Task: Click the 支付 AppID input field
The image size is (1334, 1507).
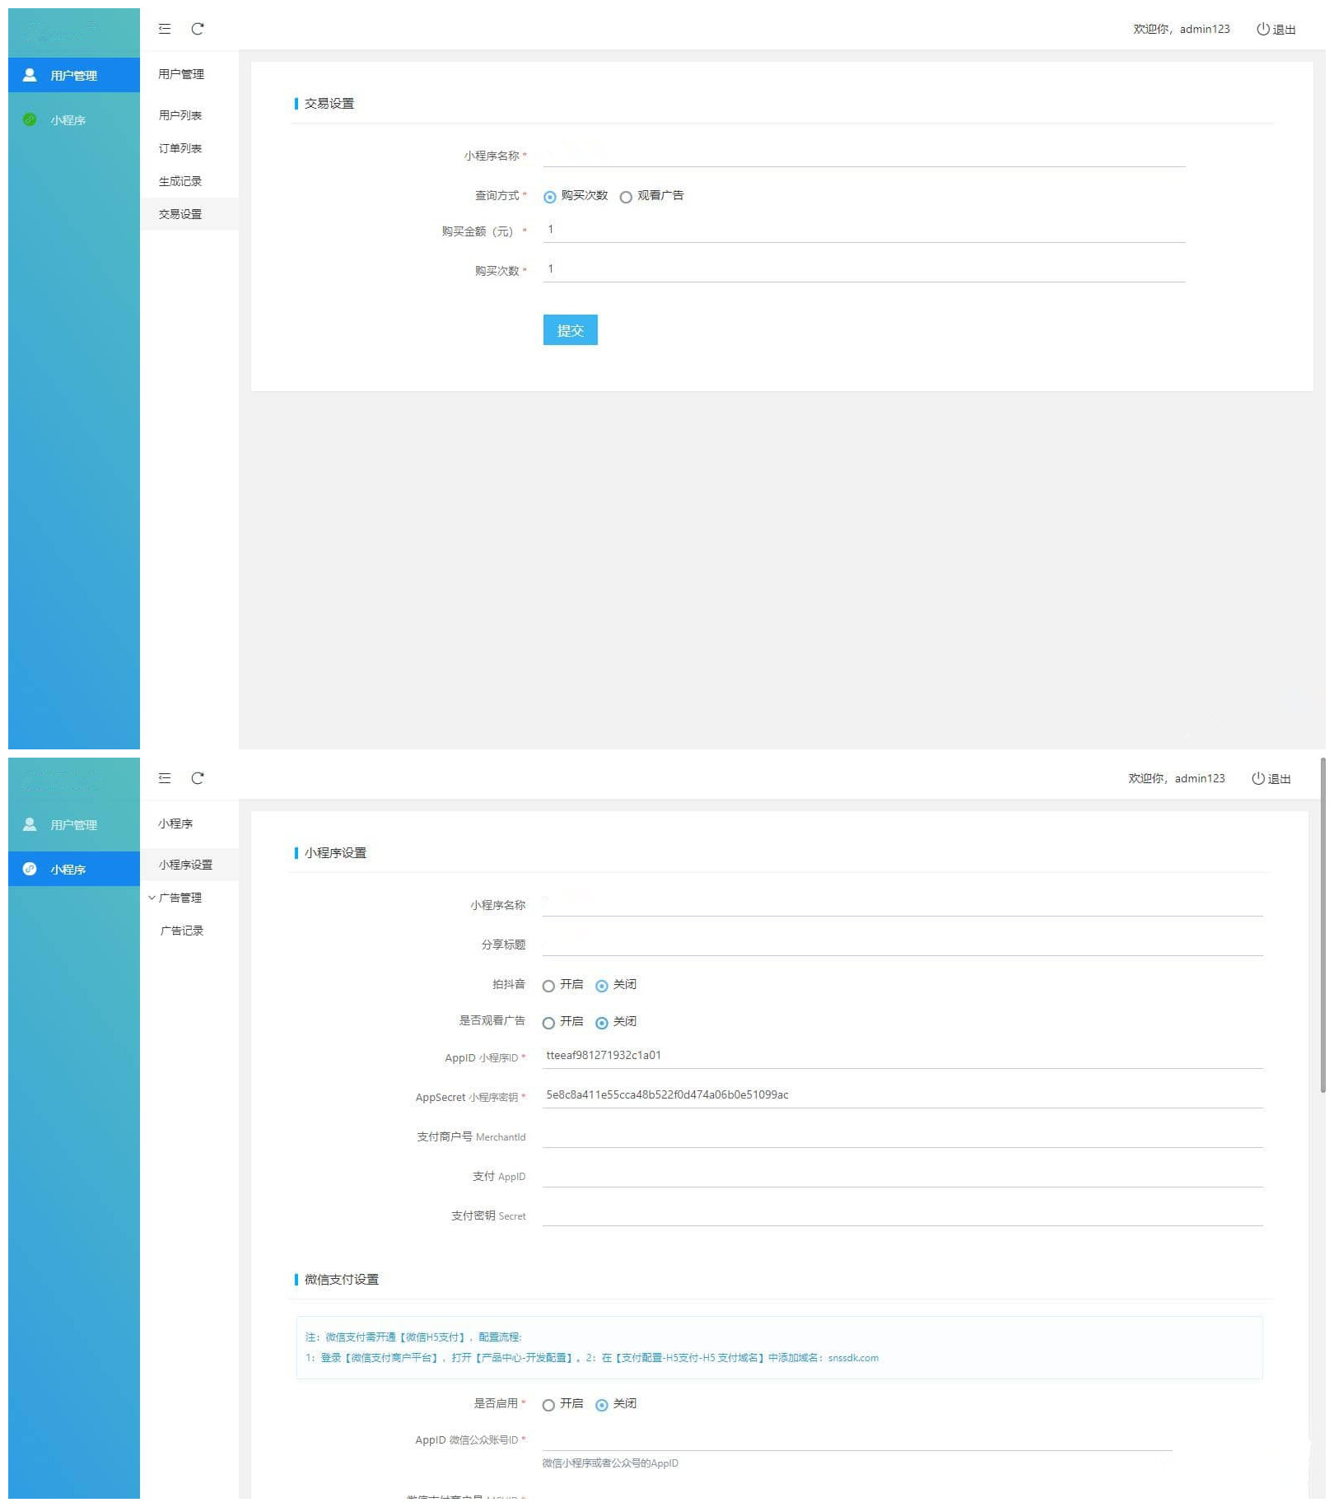Action: click(903, 1175)
